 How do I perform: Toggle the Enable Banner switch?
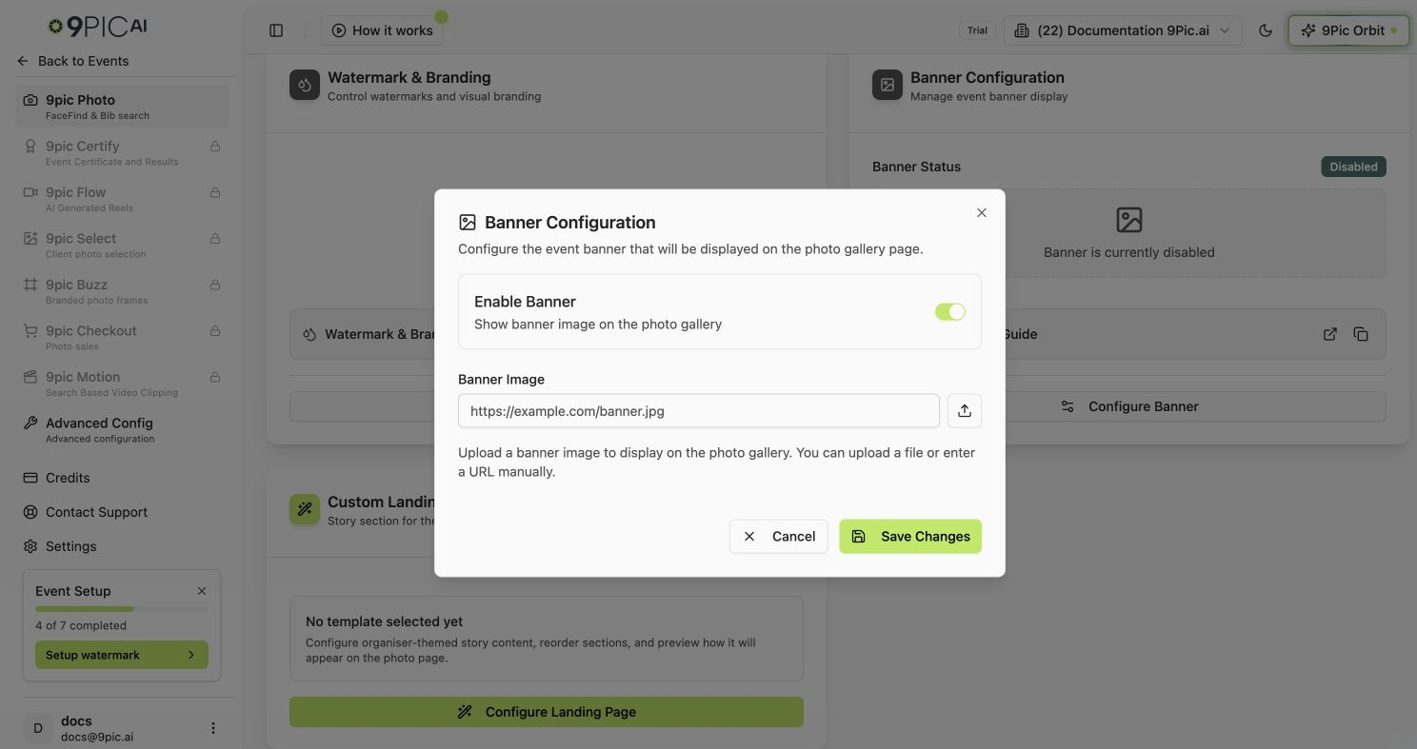pyautogui.click(x=950, y=312)
